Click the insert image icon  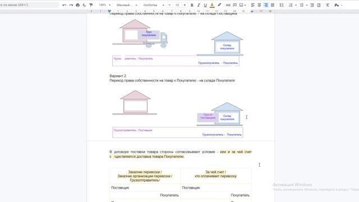(x=241, y=5)
